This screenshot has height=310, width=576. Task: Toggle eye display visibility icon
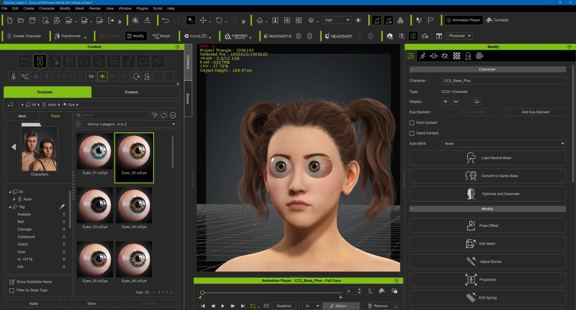click(445, 102)
